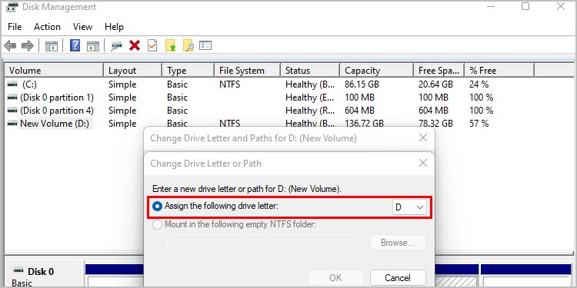Click the 86.15 GB capacity cell
Image resolution: width=577 pixels, height=288 pixels.
click(362, 84)
